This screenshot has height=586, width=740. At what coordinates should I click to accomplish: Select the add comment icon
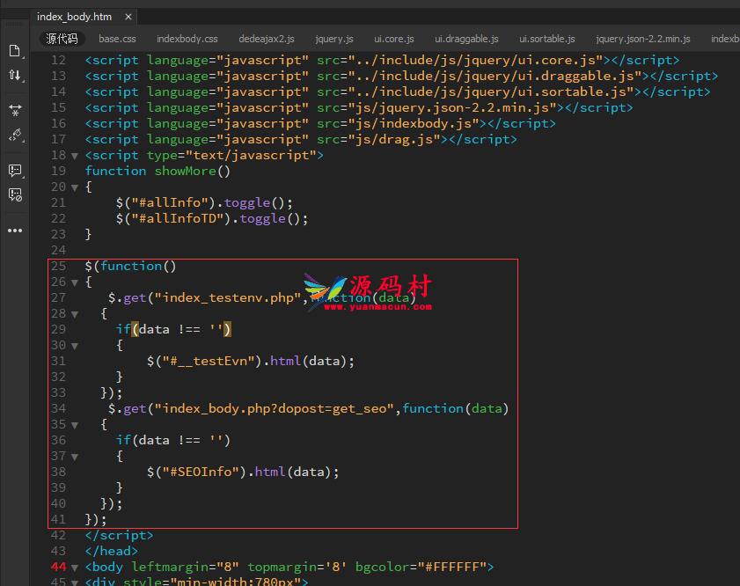(14, 171)
